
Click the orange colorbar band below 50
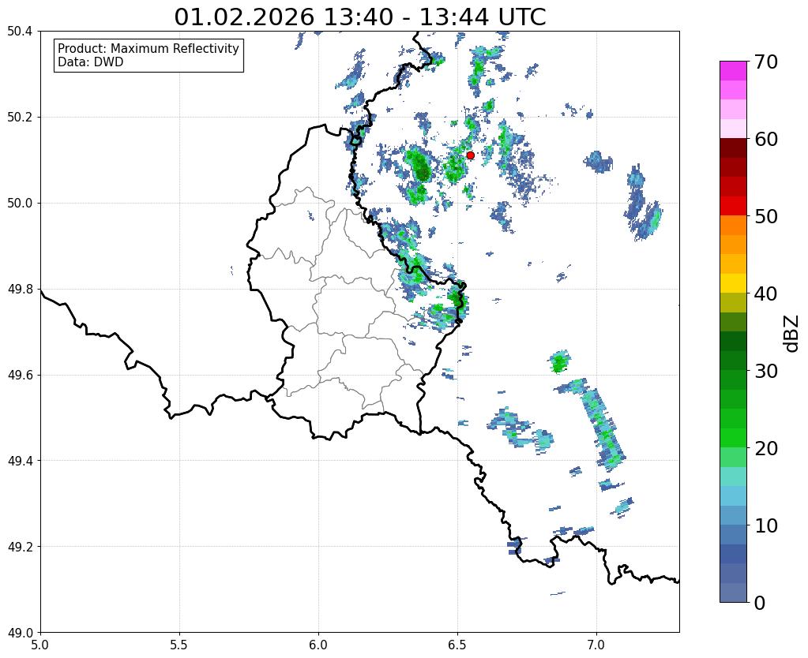733,225
